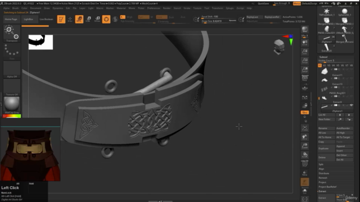Viewport: 360px width, 202px height.
Task: Click the reference image thumbnail in canvas
Action: pyautogui.click(x=40, y=42)
